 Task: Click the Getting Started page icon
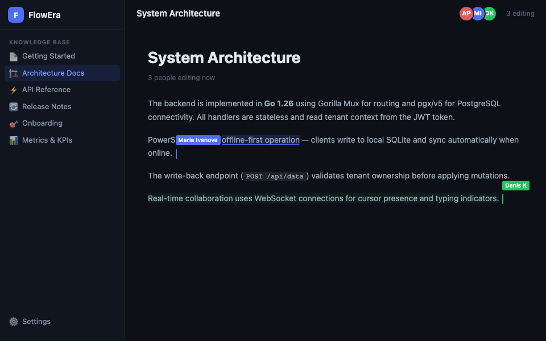(14, 56)
